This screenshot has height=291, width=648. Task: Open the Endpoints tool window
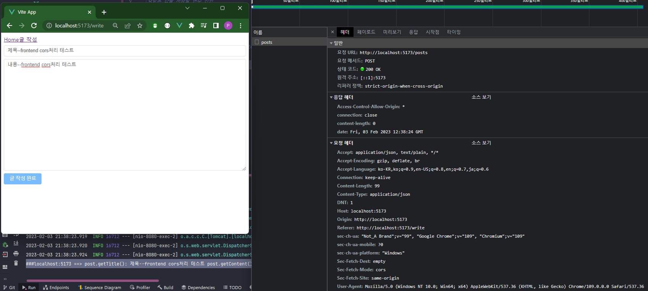click(x=56, y=288)
